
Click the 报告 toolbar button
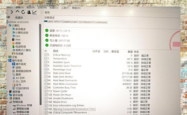47,13
